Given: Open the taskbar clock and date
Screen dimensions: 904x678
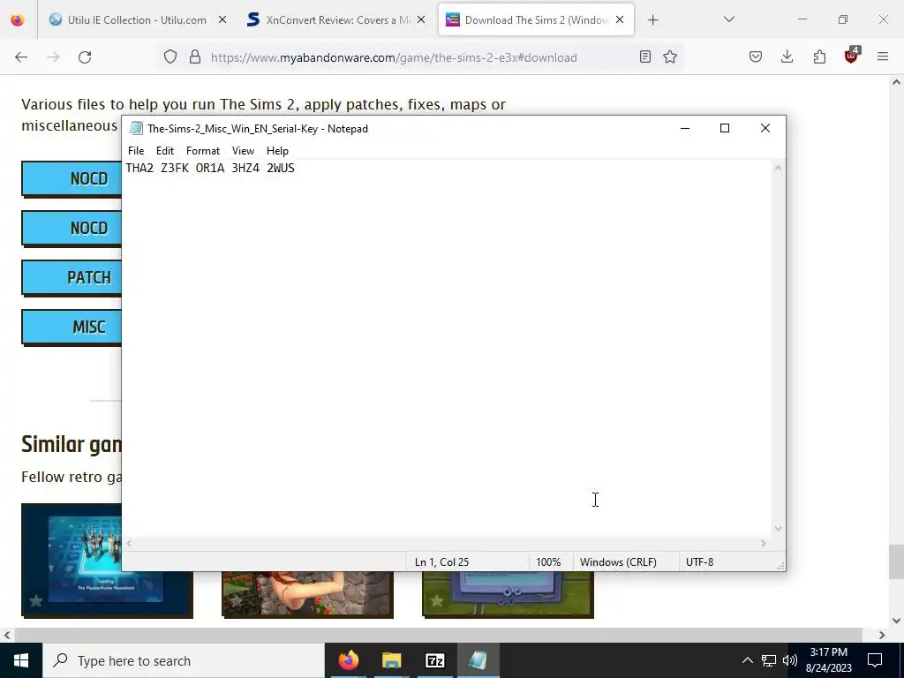Looking at the screenshot, I should tap(828, 660).
